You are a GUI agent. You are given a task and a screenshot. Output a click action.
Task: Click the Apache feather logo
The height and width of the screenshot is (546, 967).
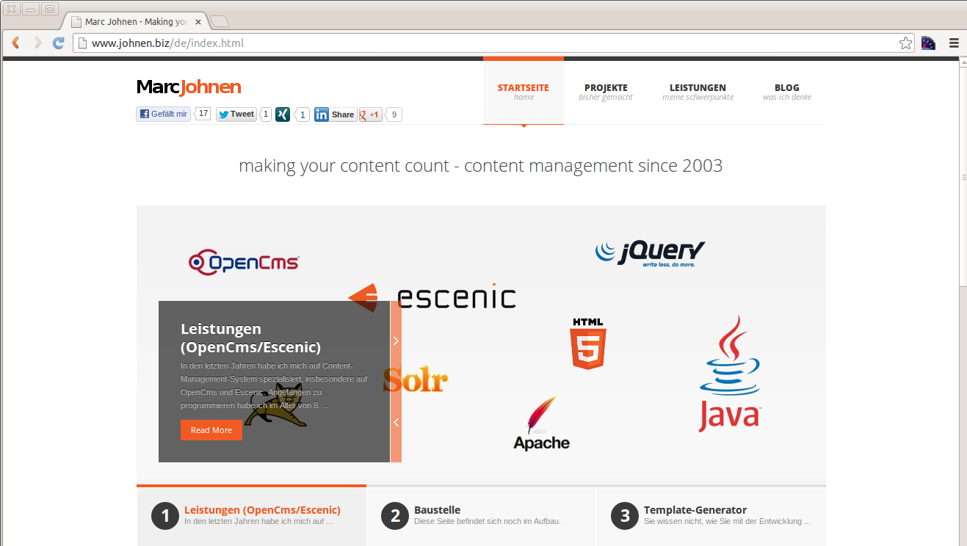click(542, 423)
